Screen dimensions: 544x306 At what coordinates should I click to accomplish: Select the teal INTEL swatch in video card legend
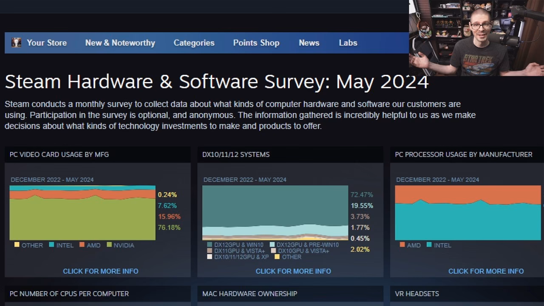click(51, 244)
